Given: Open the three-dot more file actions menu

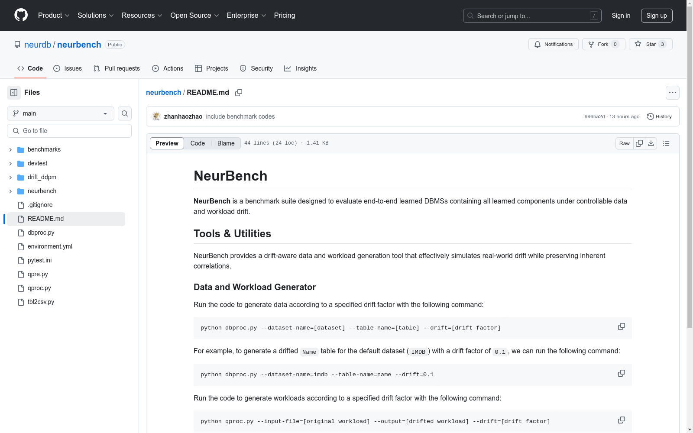Looking at the screenshot, I should click(x=672, y=93).
